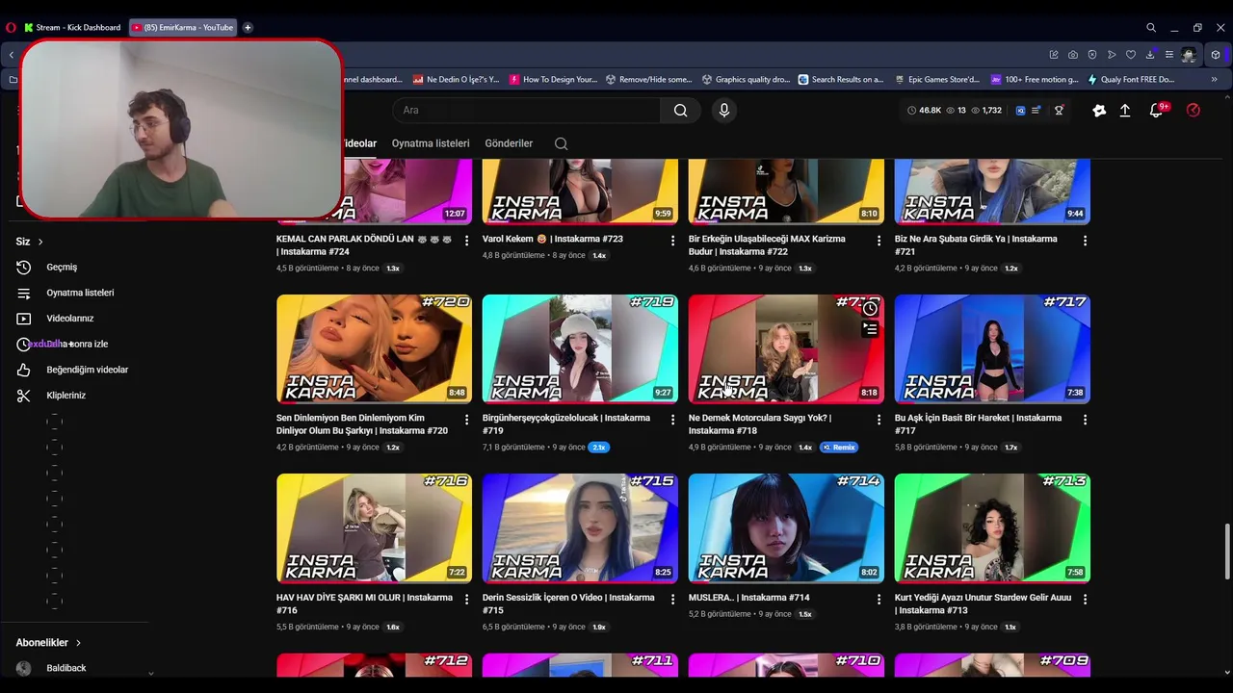This screenshot has height=693, width=1233.
Task: Open Opera easy setup sliders icon
Action: coord(1169,55)
